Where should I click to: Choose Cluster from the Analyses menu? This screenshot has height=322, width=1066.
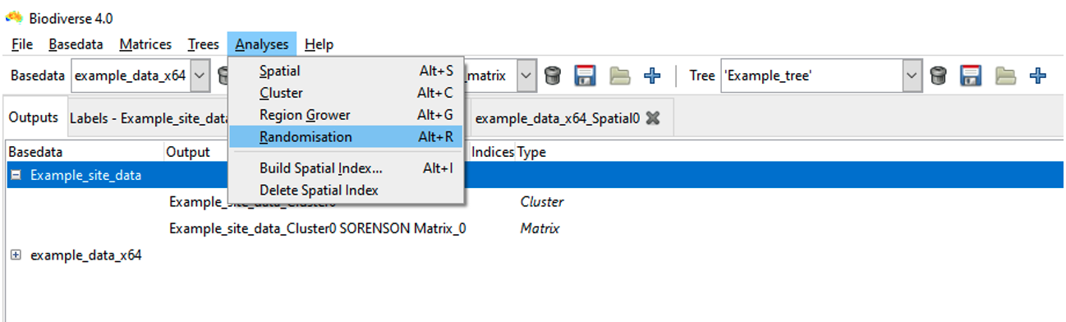tap(347, 93)
